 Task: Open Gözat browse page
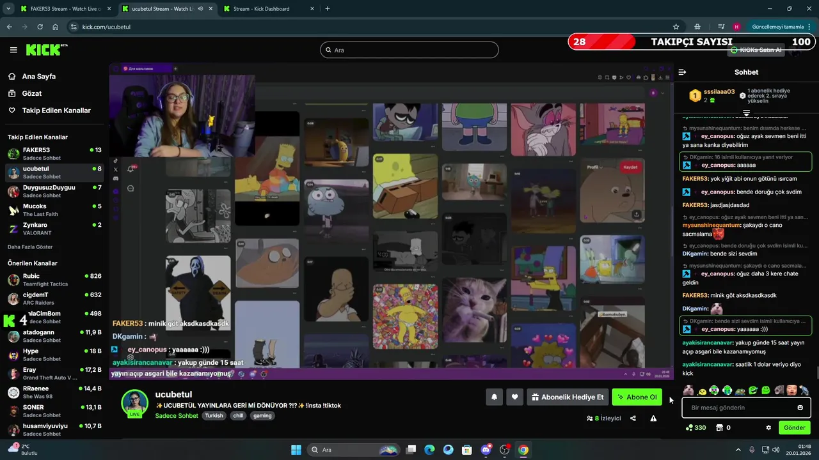(32, 93)
